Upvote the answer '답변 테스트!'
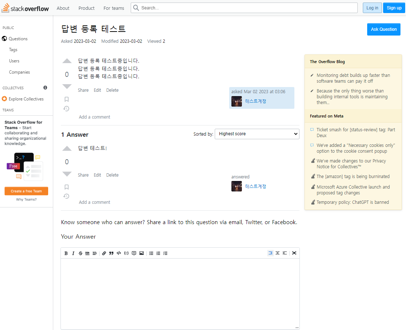Screen dimensions: 407x330 (x=67, y=148)
